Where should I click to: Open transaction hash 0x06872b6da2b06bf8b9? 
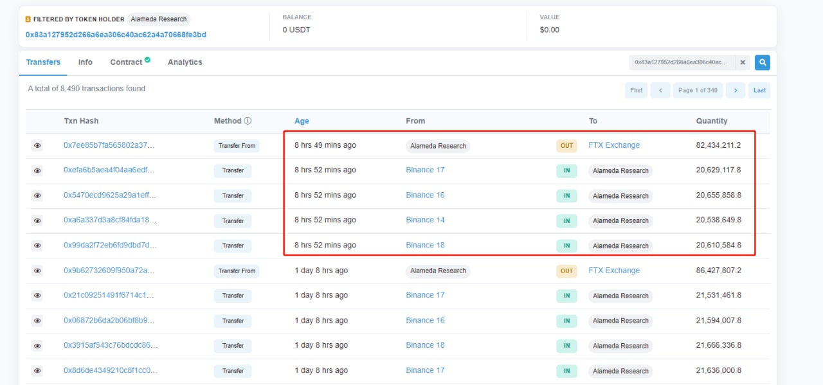[109, 321]
